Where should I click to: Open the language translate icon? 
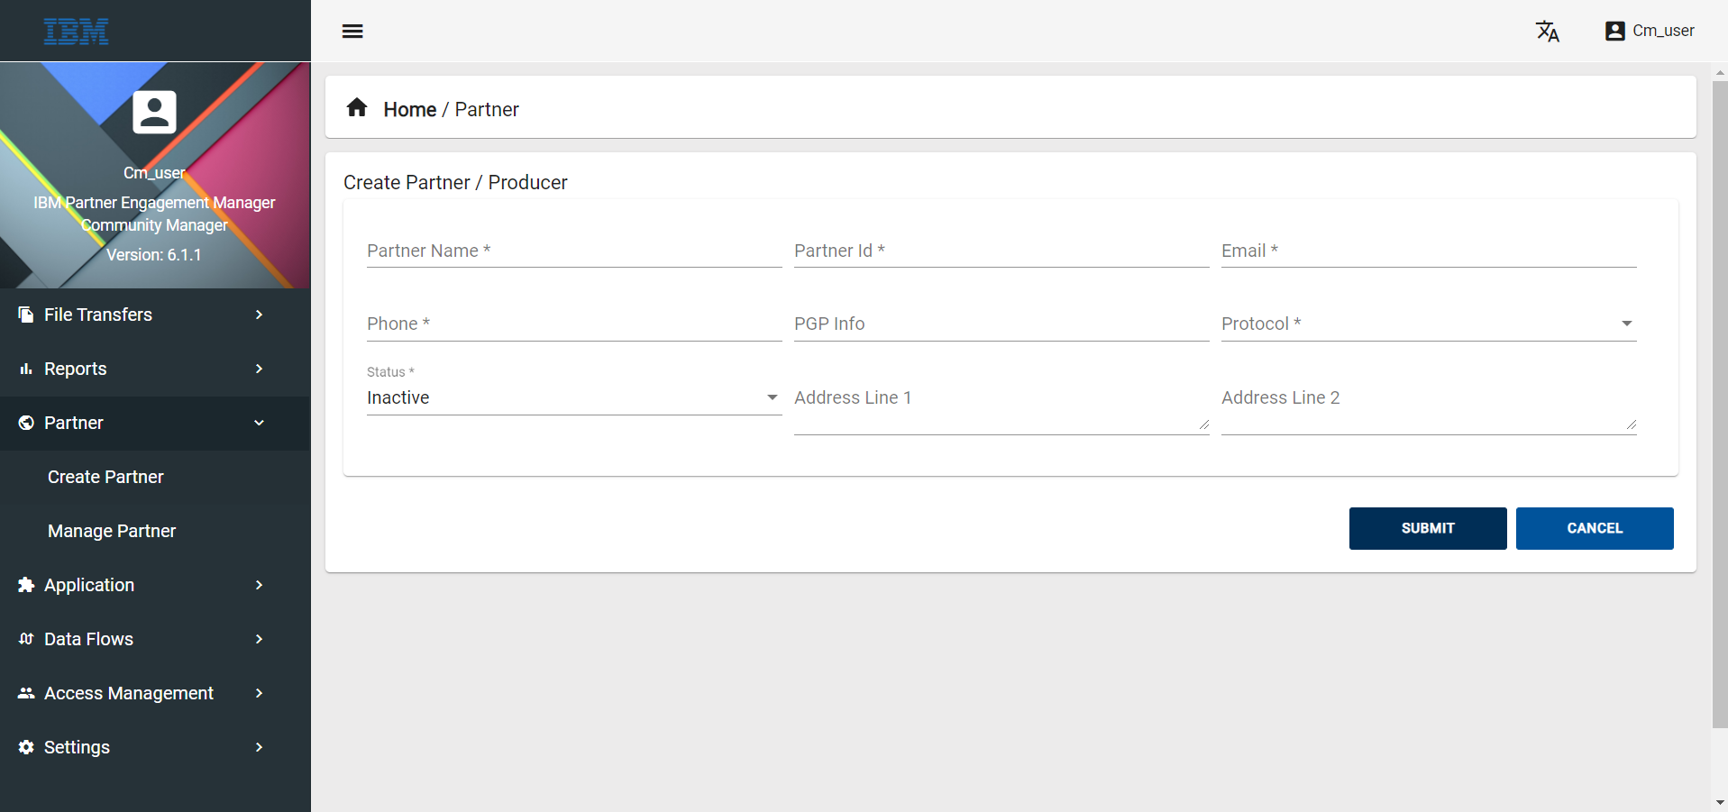point(1548,32)
